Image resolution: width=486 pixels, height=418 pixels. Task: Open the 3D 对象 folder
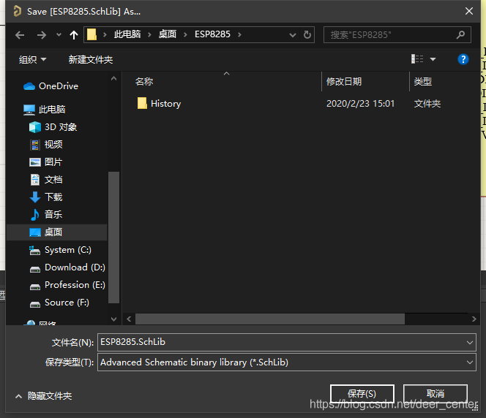coord(60,127)
